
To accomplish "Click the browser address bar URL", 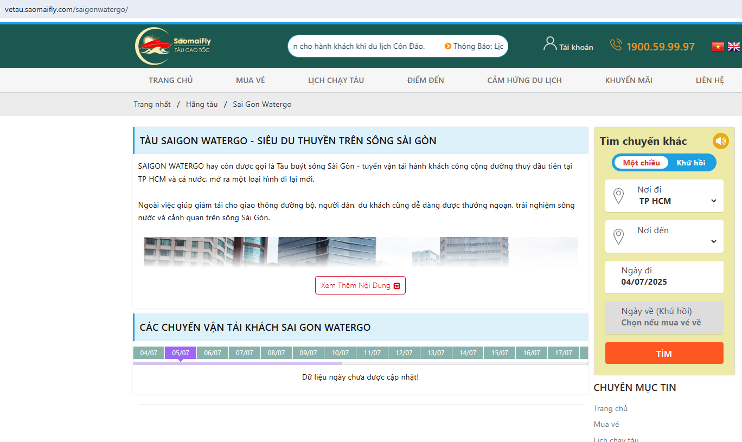I will [x=67, y=10].
